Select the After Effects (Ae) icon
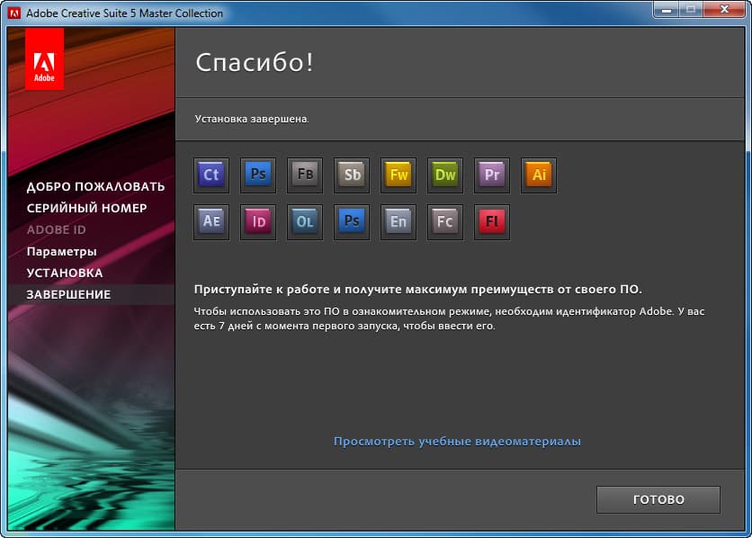The image size is (752, 538). (211, 221)
